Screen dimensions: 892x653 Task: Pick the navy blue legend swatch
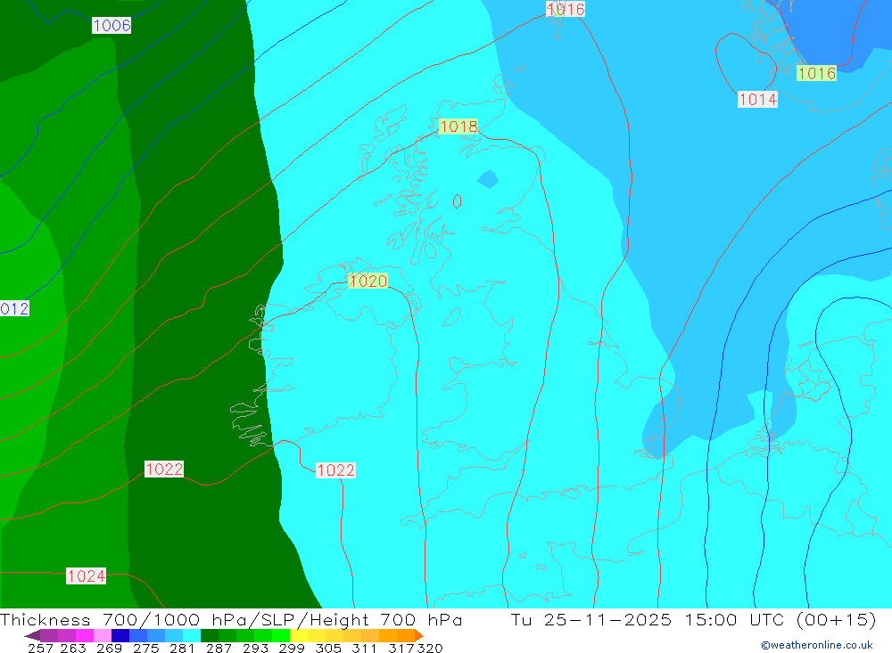(120, 635)
